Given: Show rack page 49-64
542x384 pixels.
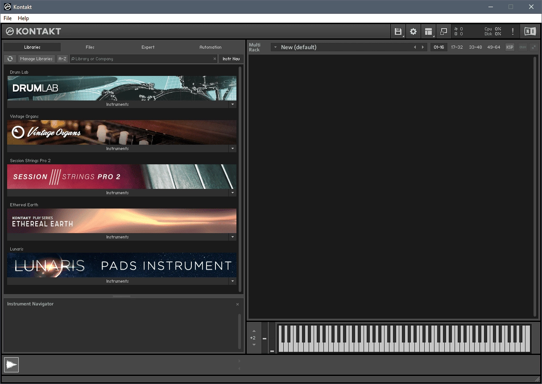Looking at the screenshot, I should 493,47.
